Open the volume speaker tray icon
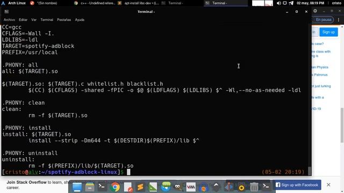This screenshot has width=344, height=193. click(x=278, y=3)
